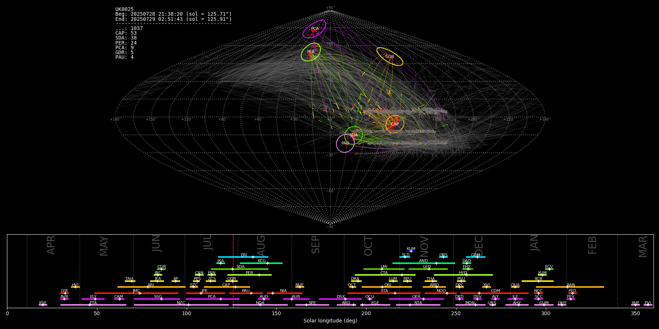Click the LYR shower label in the timeline
659x329 pixels.
[64, 291]
